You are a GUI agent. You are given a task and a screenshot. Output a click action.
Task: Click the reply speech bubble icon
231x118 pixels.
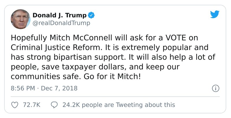pos(54,105)
